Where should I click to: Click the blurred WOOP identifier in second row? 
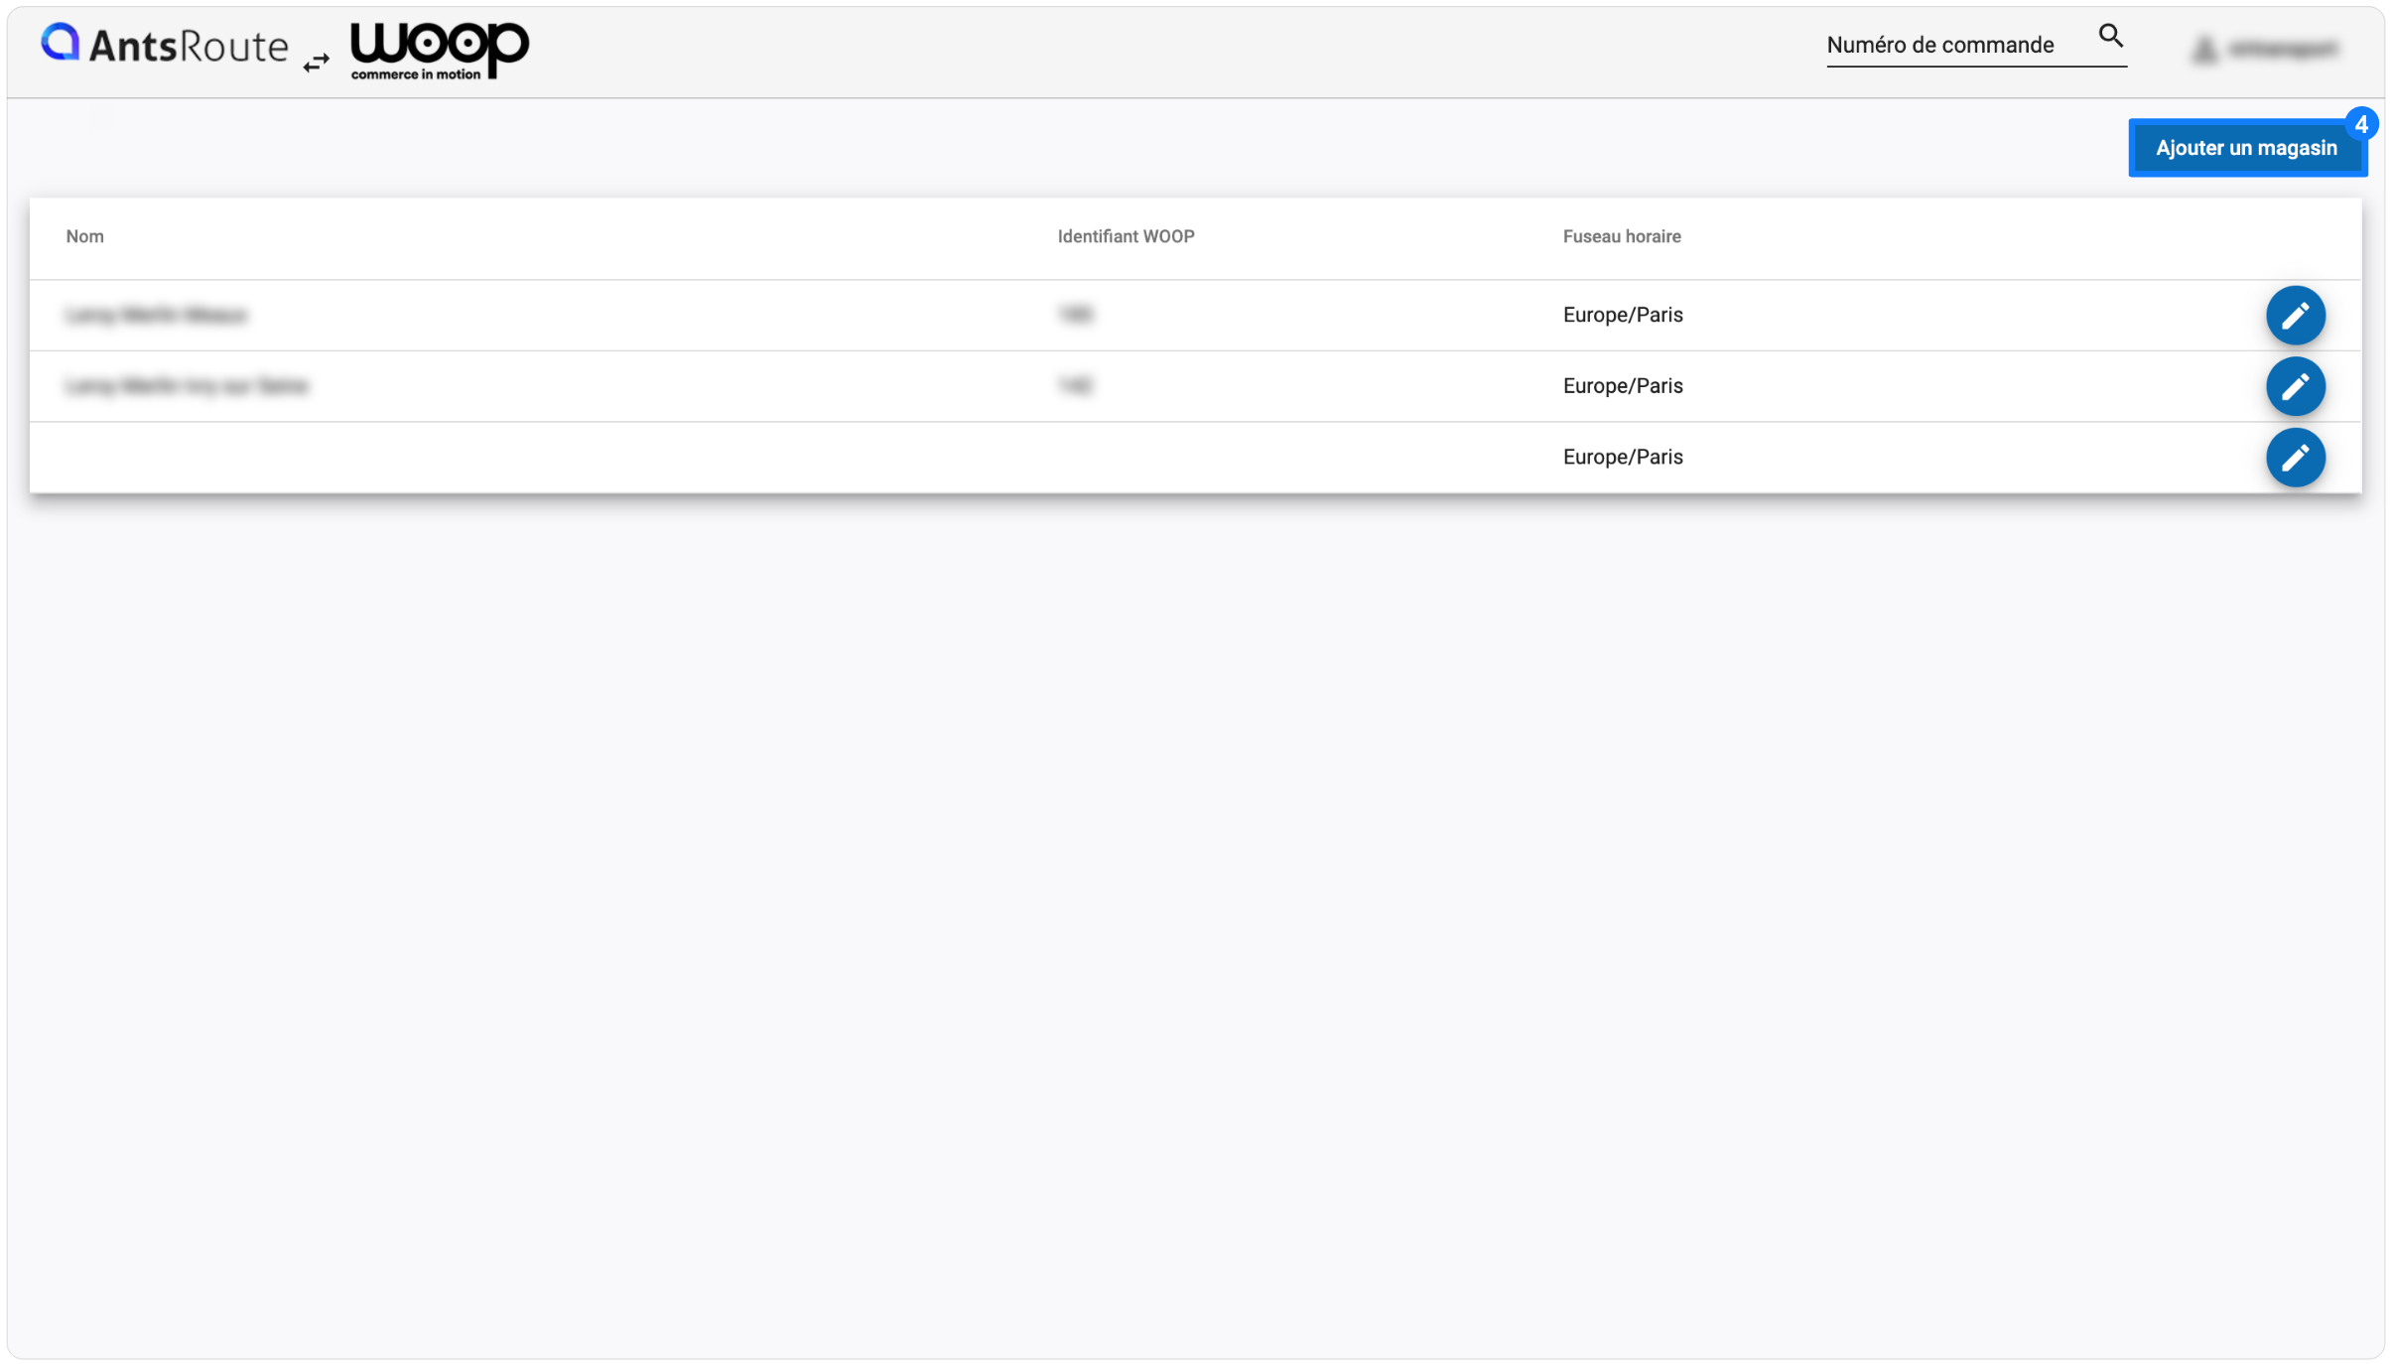click(1075, 386)
